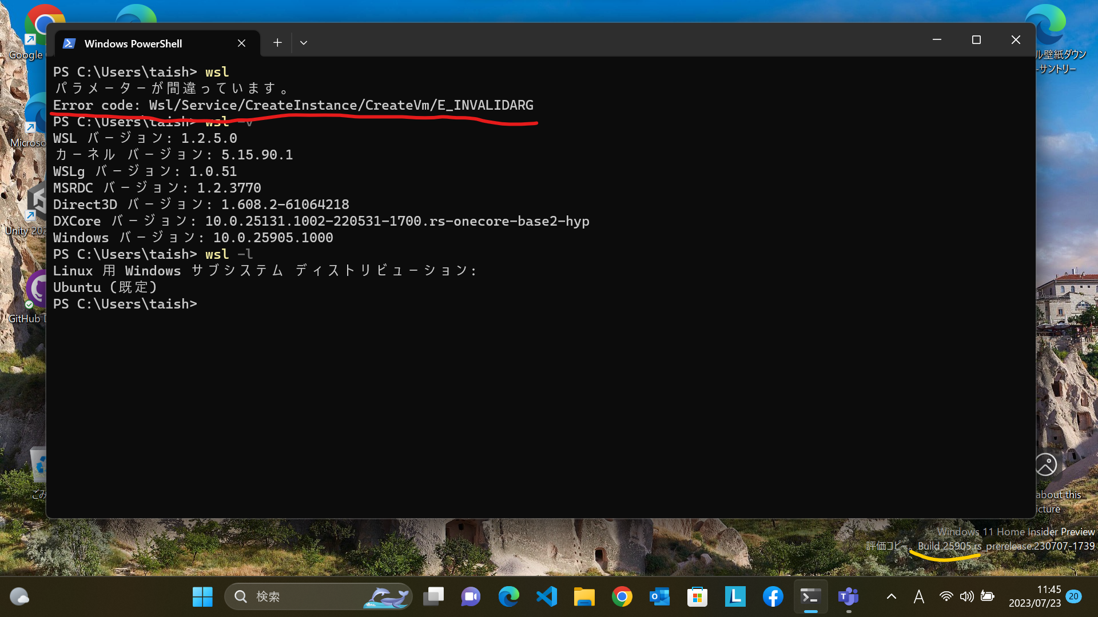Screen dimensions: 1098x617
Task: Click the Error code E_INVALIDARG line
Action: point(293,105)
